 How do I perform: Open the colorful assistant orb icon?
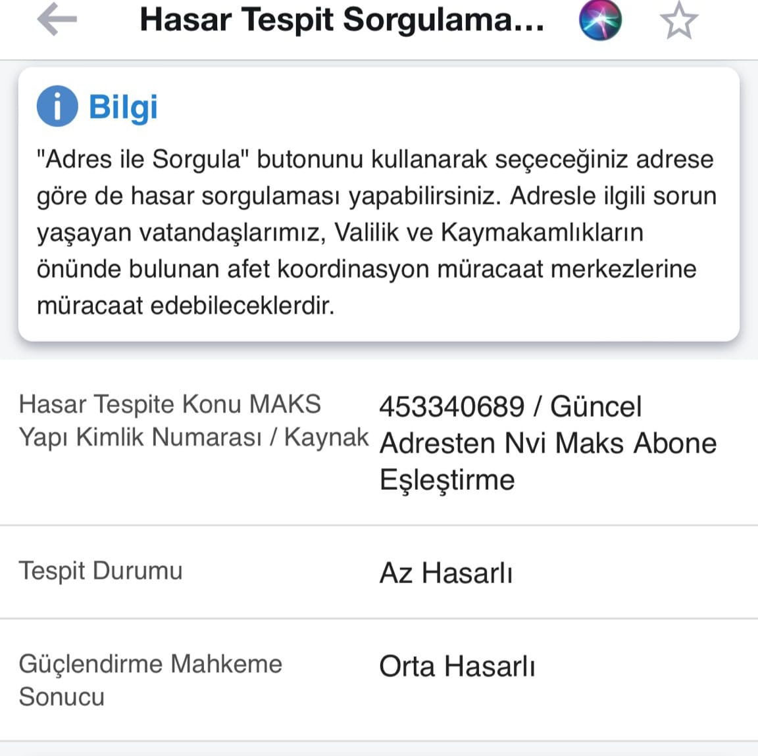coord(600,20)
